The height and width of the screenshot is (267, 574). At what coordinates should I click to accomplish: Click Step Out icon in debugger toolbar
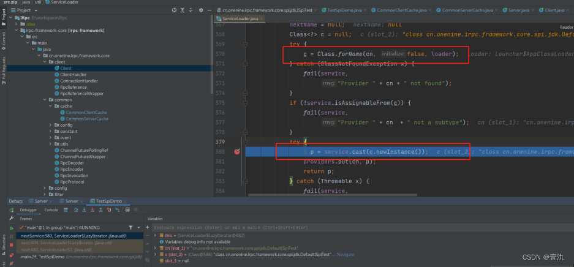tap(100, 209)
